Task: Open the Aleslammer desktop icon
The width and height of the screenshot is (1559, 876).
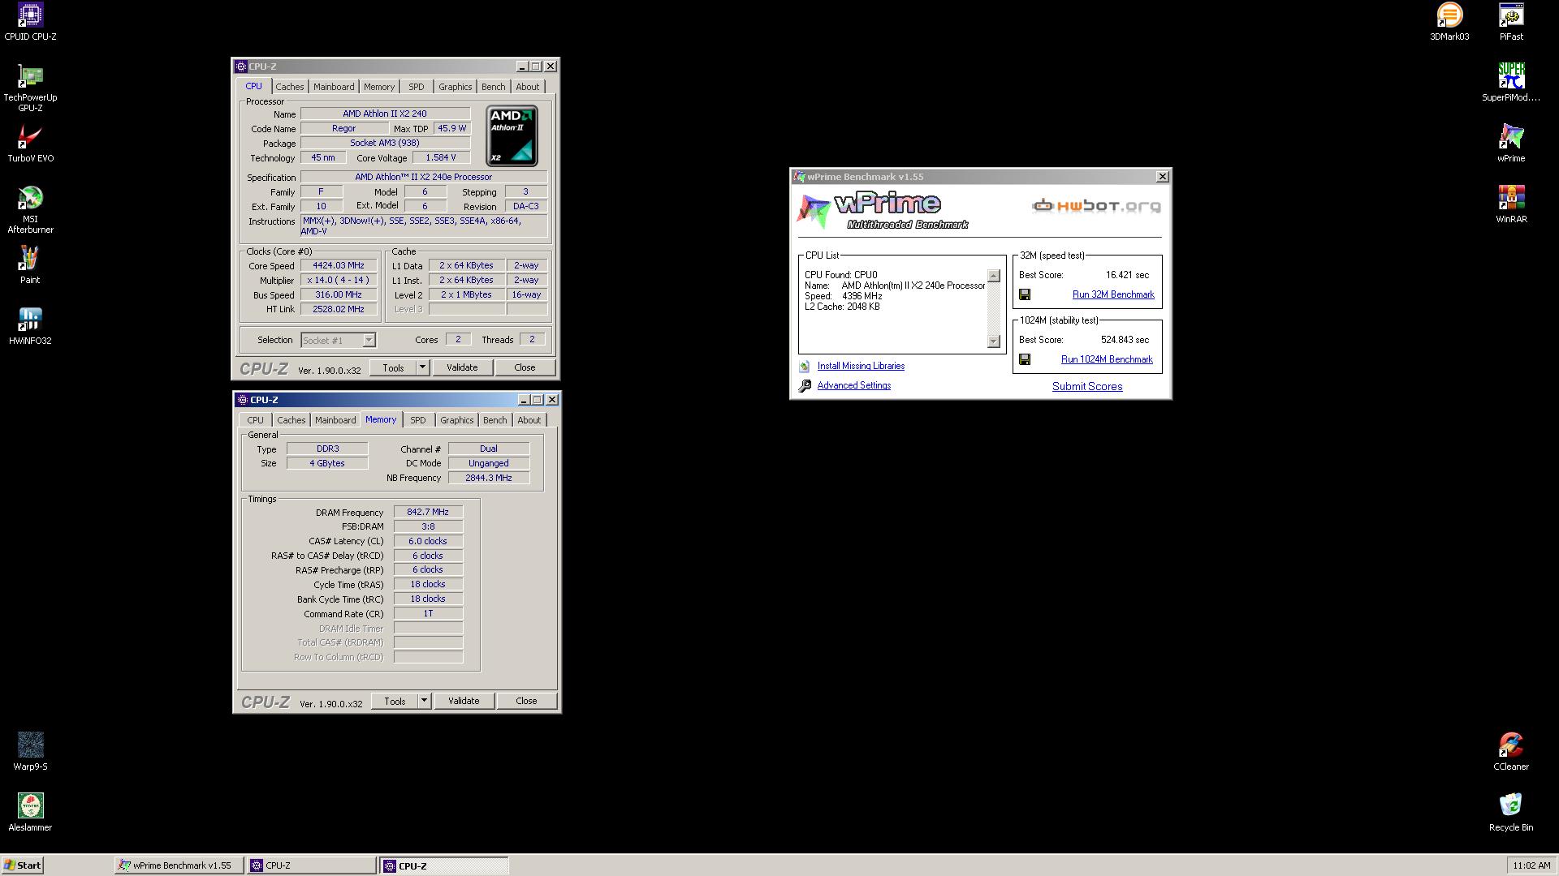Action: click(30, 813)
